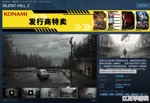Open the 好评如潮 review summary link
Viewport: 150px width, 103px height.
click(x=119, y=76)
